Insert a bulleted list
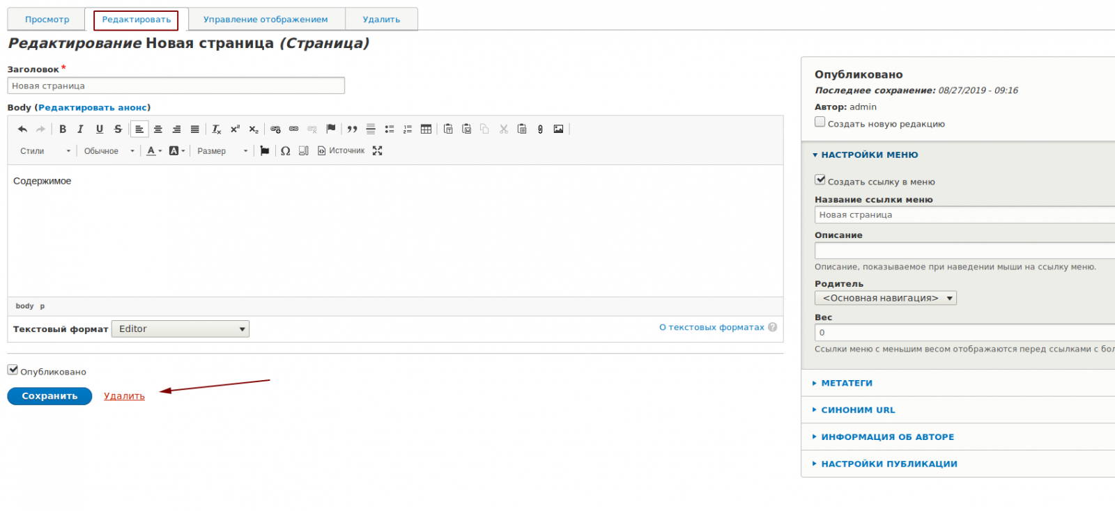Viewport: 1115px width, 511px height. tap(390, 129)
